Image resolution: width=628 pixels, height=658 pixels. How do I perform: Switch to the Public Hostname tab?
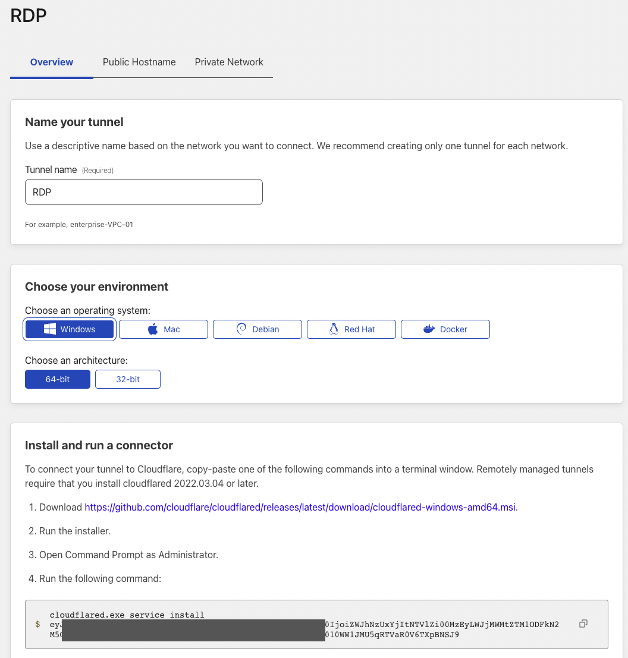pyautogui.click(x=139, y=62)
